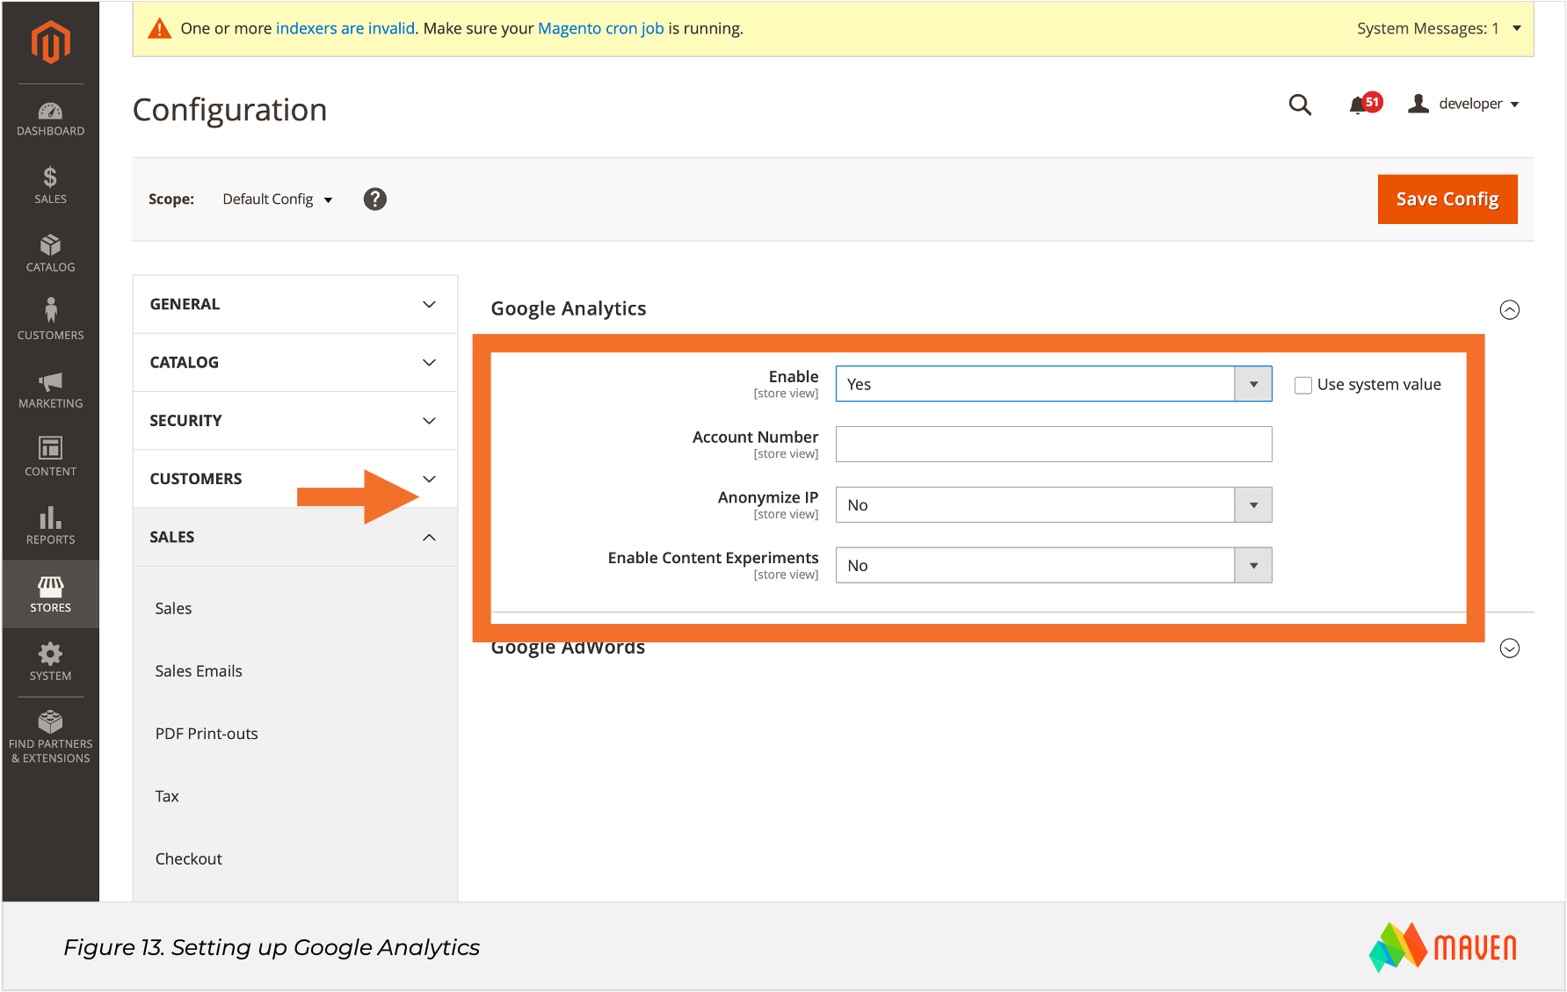Image resolution: width=1567 pixels, height=992 pixels.
Task: Click the Google Analytics section heading
Action: [x=569, y=308]
